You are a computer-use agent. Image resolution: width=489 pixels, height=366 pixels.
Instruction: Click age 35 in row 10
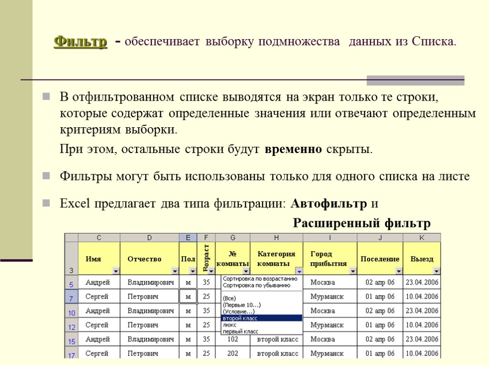tap(206, 311)
